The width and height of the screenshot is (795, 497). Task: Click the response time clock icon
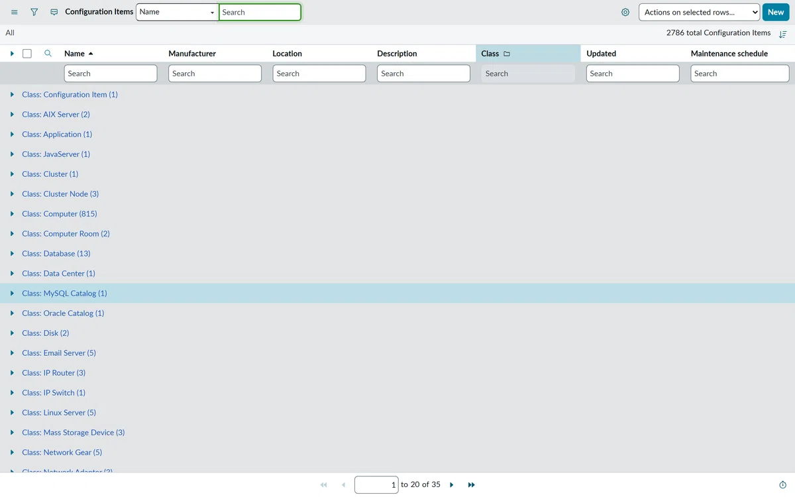point(783,485)
